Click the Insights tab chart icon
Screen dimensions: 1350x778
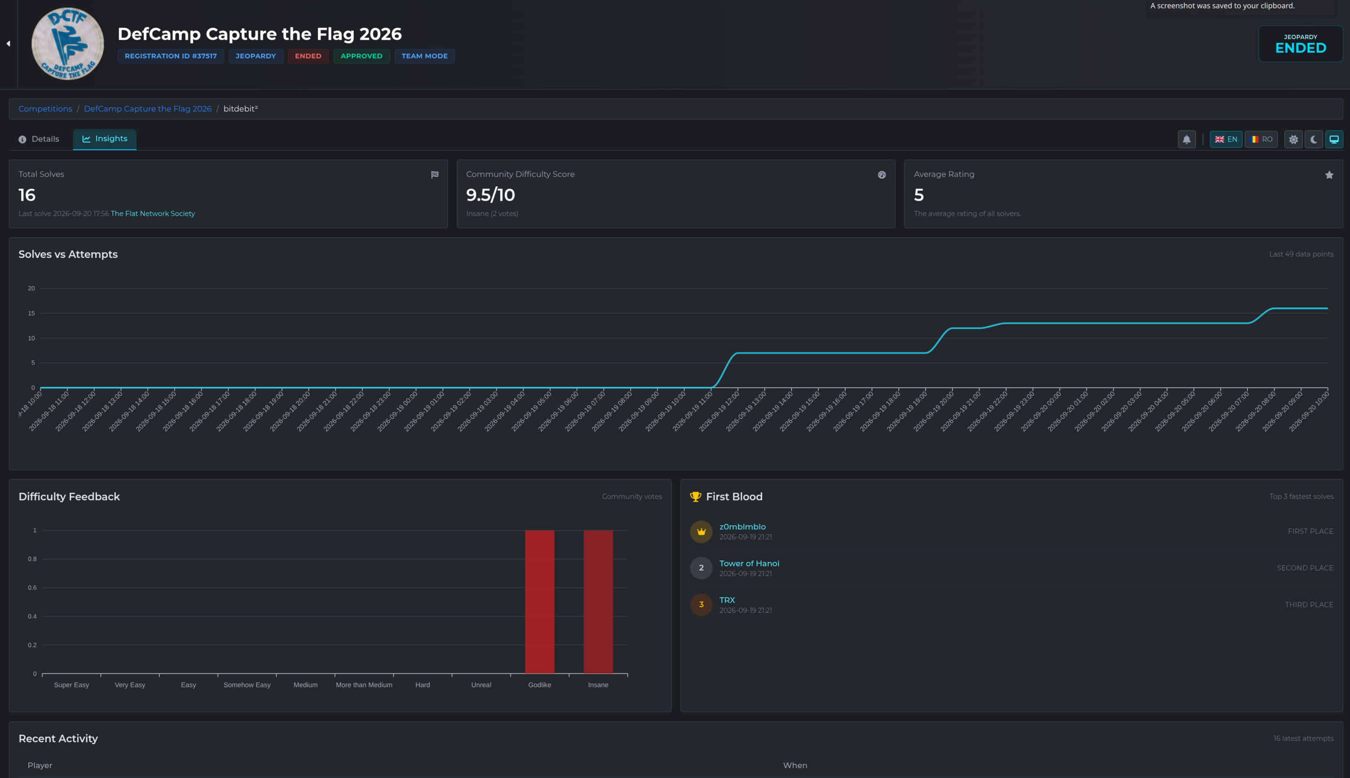tap(86, 139)
